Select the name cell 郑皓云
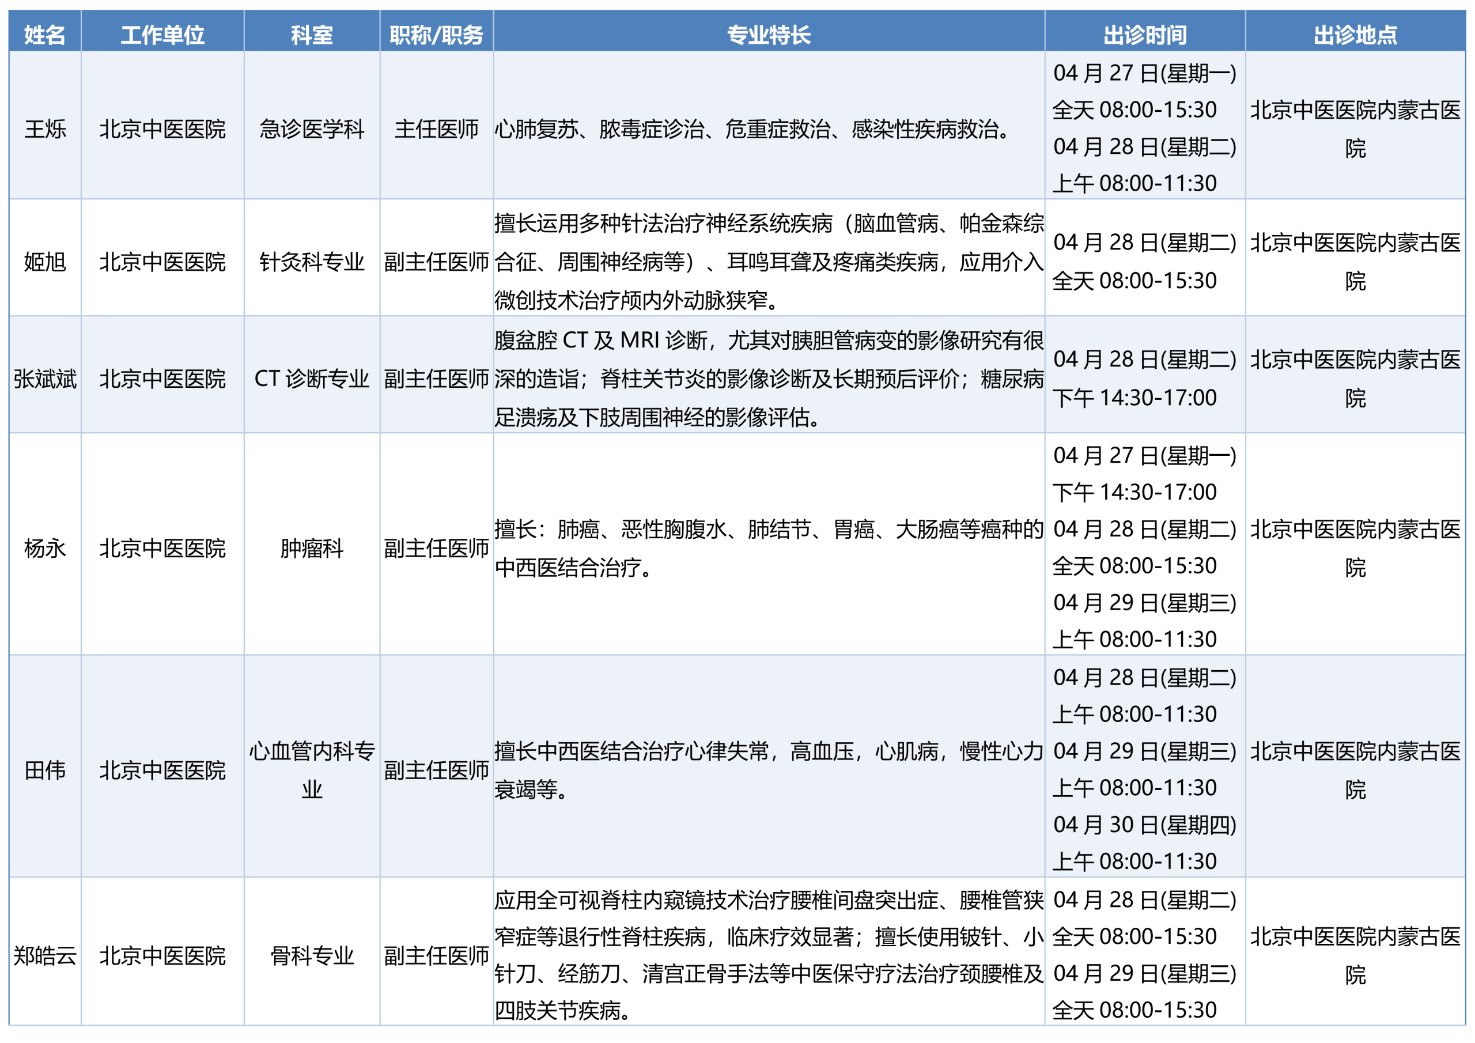Viewport: 1475px width, 1043px height. click(44, 955)
